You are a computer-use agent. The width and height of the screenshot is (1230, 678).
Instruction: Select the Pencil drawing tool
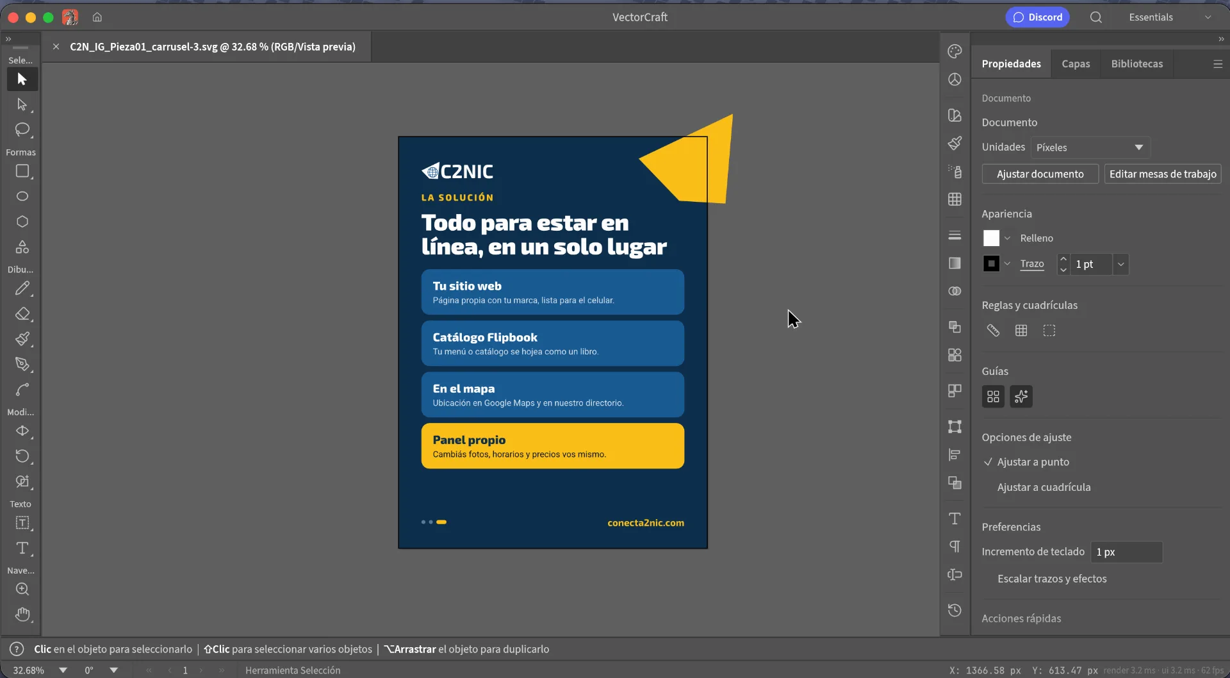(x=22, y=288)
